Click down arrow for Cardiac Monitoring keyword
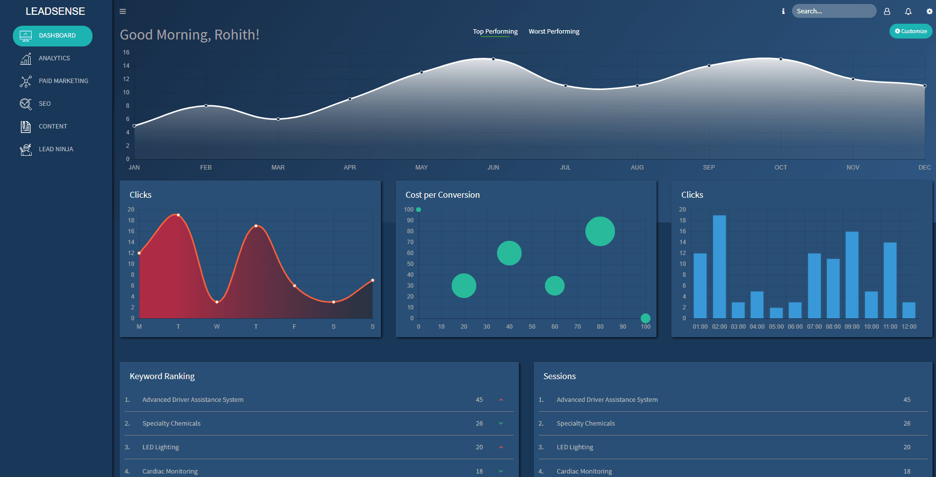 501,472
